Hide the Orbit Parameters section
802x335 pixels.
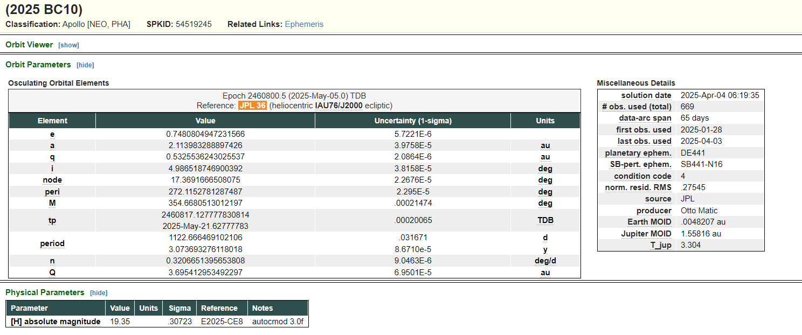[x=85, y=65]
